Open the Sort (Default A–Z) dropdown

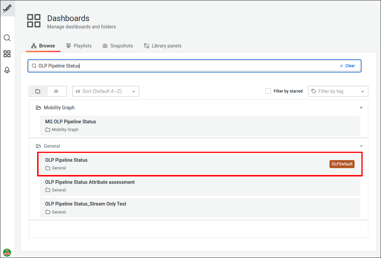pyautogui.click(x=106, y=91)
